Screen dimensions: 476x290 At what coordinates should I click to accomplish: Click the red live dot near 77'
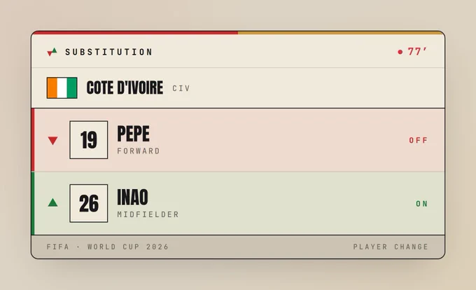pos(400,53)
